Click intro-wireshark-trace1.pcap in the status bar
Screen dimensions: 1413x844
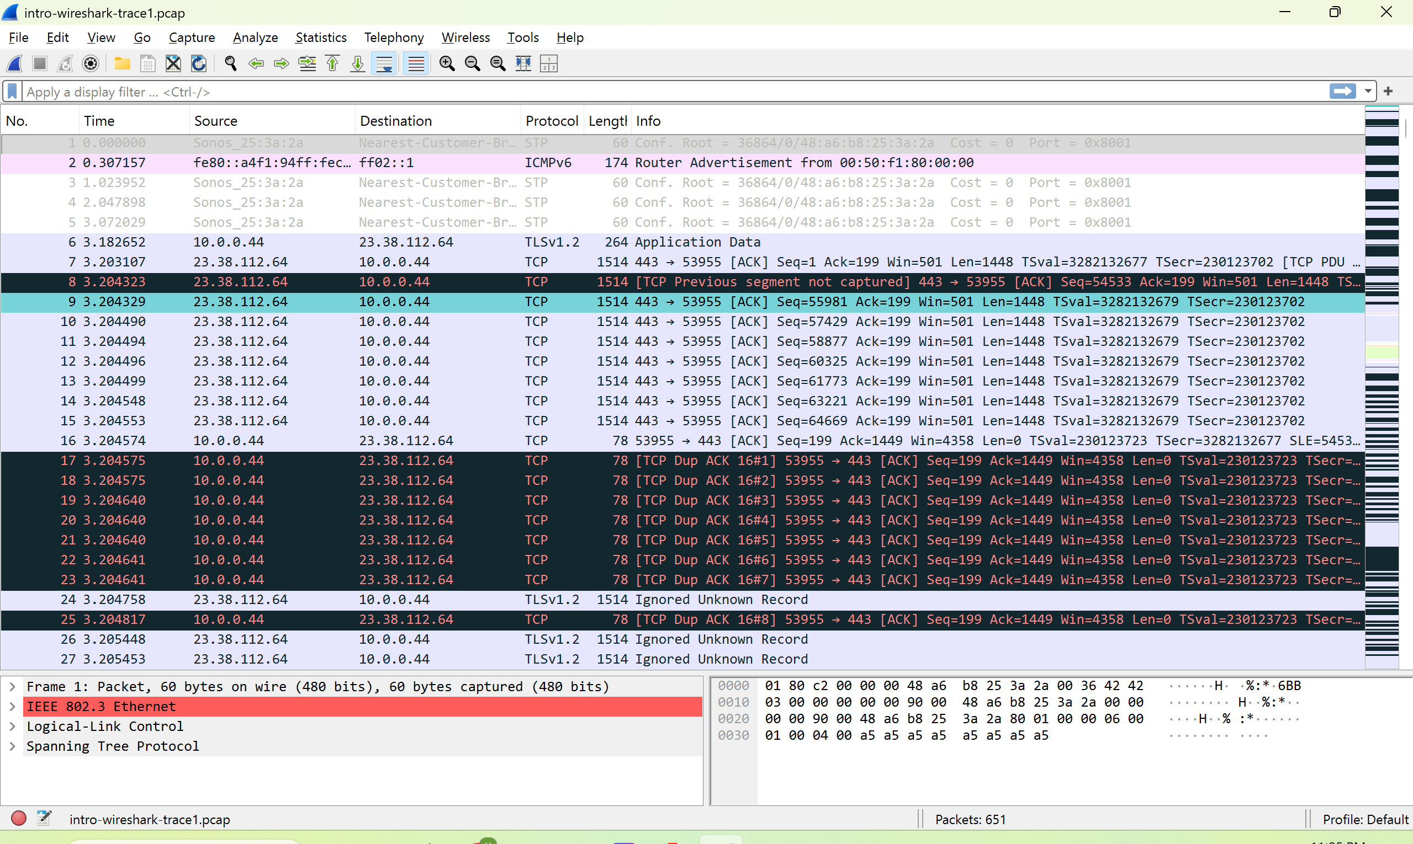tap(150, 819)
